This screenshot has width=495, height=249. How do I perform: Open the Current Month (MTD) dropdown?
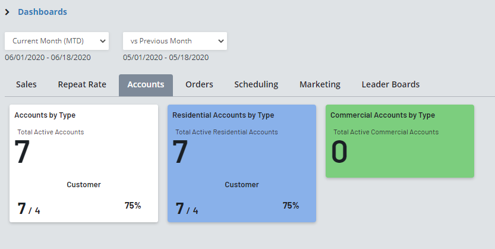(57, 41)
